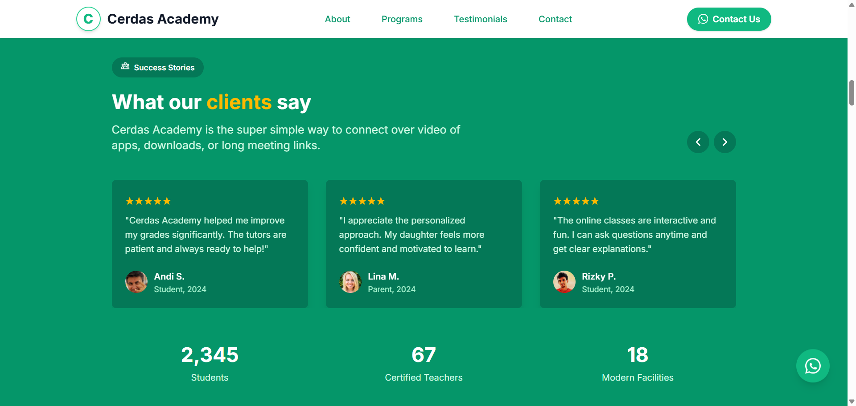856x406 pixels.
Task: Click the scrollbar down arrow
Action: 852,402
